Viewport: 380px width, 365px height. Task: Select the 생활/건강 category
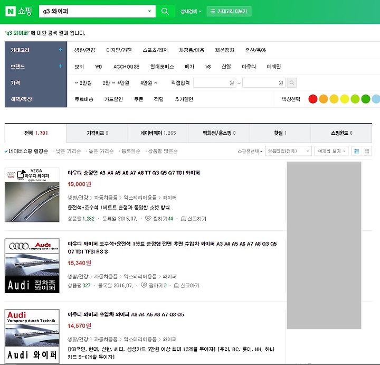[x=85, y=50]
